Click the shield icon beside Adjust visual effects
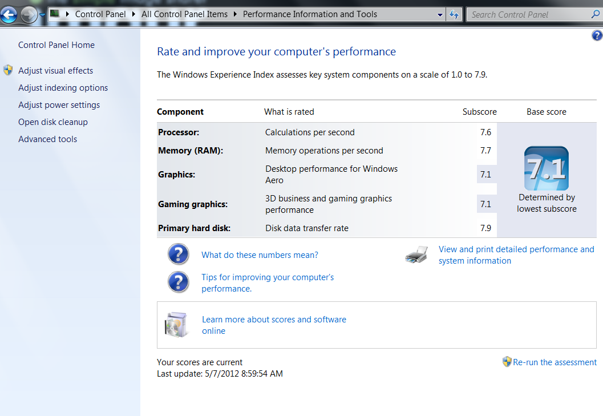 click(x=8, y=70)
